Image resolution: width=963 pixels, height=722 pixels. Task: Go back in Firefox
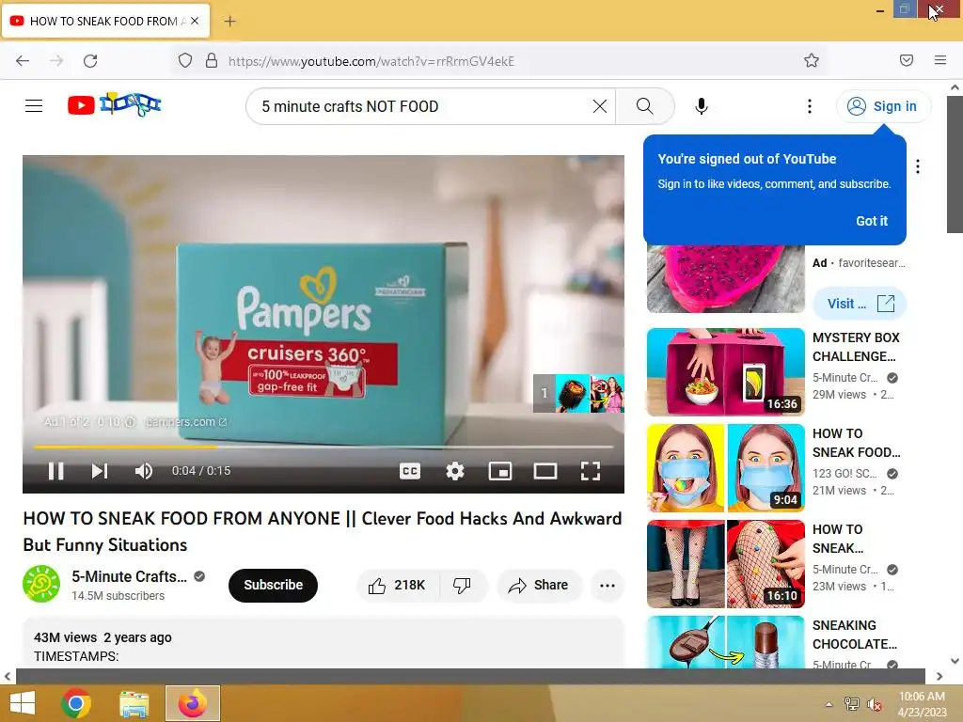point(23,61)
